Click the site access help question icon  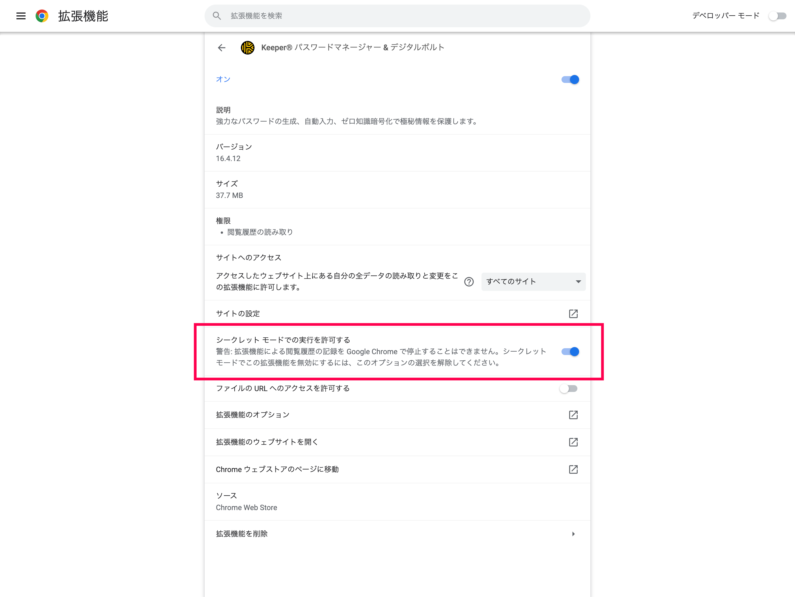pyautogui.click(x=469, y=282)
